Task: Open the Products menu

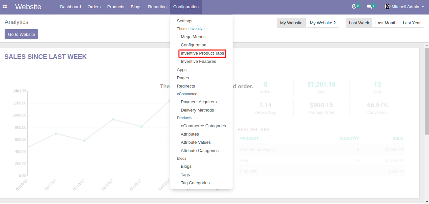Action: pos(116,7)
